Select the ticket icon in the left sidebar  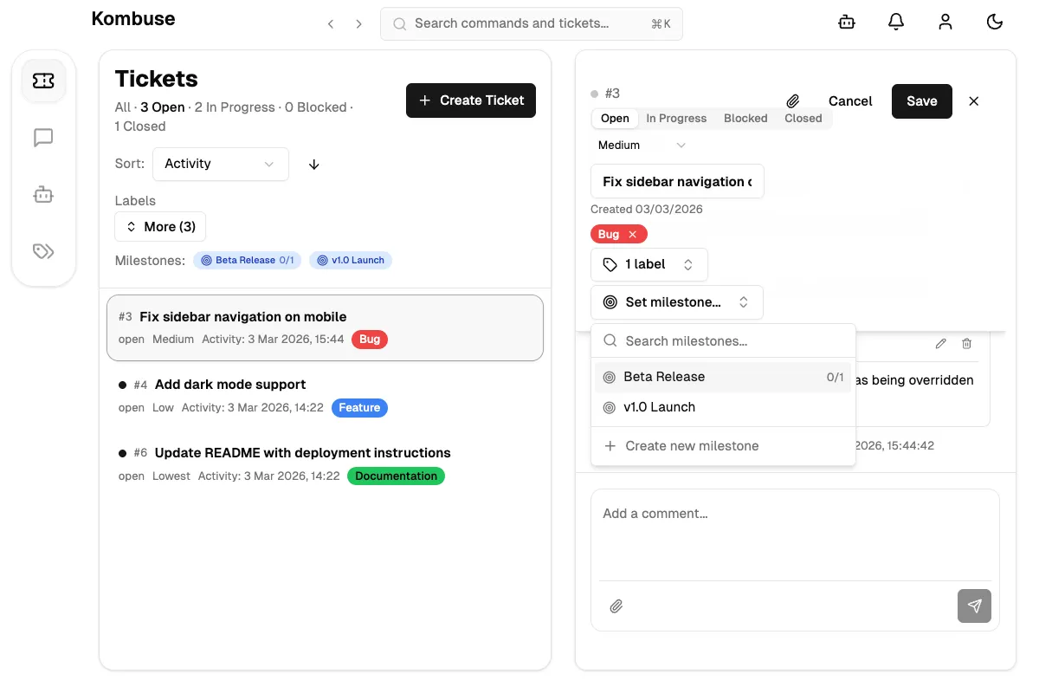[43, 80]
